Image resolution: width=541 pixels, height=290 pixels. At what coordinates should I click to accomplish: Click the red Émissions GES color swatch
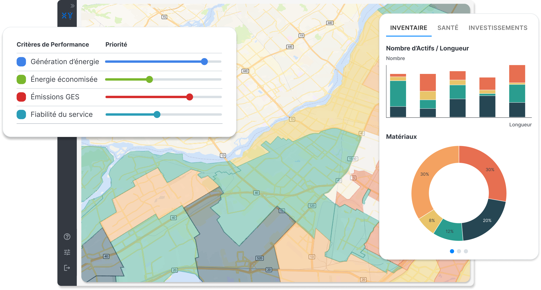tap(21, 97)
